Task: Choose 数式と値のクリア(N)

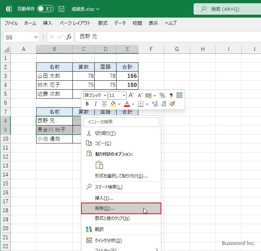Action: (121, 218)
